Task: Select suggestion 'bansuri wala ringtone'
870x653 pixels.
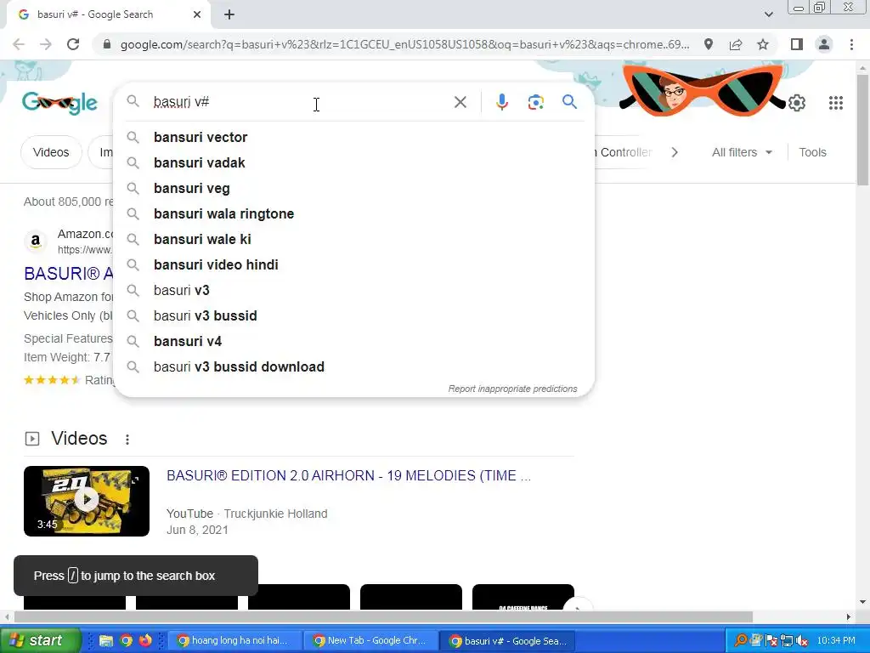Action: tap(353, 213)
